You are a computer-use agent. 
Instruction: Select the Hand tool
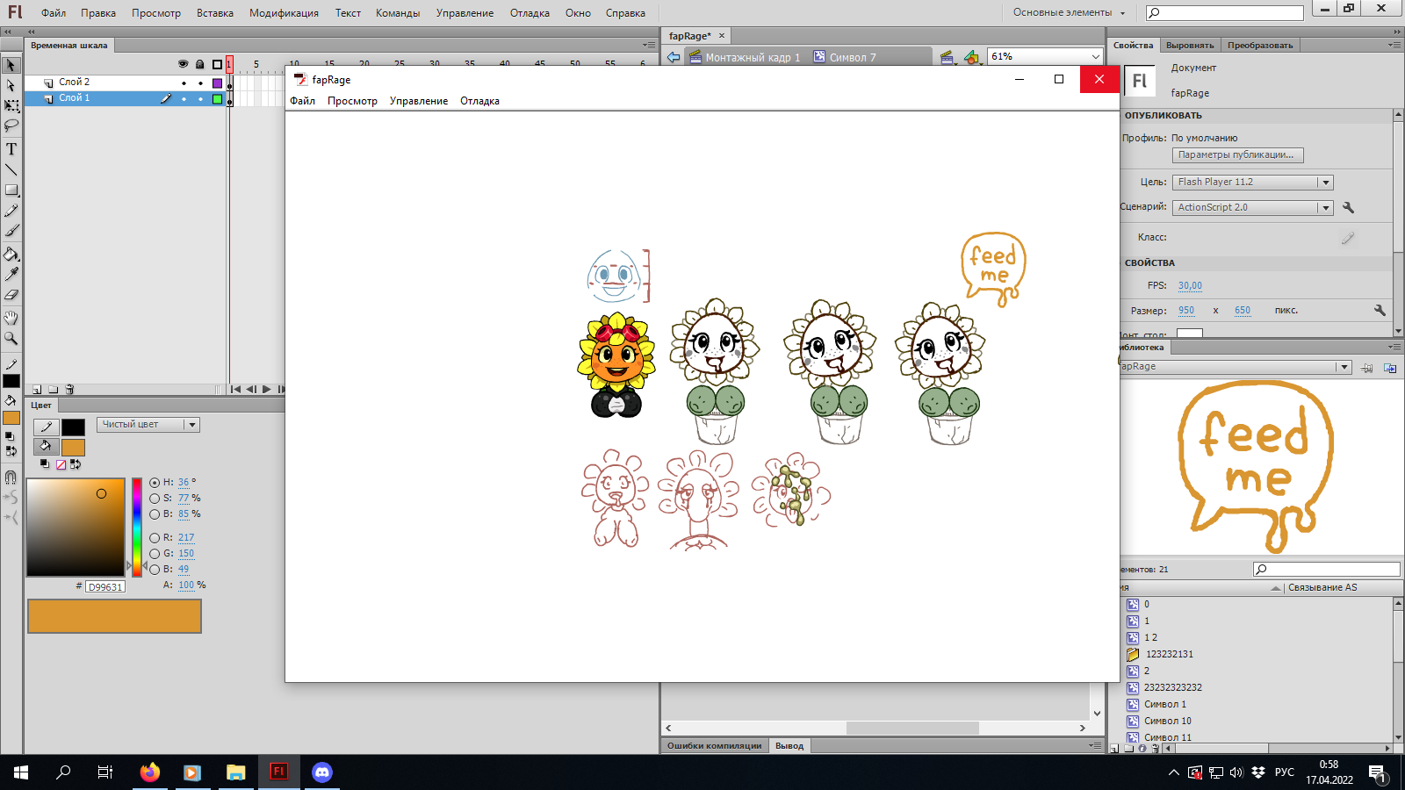(11, 318)
